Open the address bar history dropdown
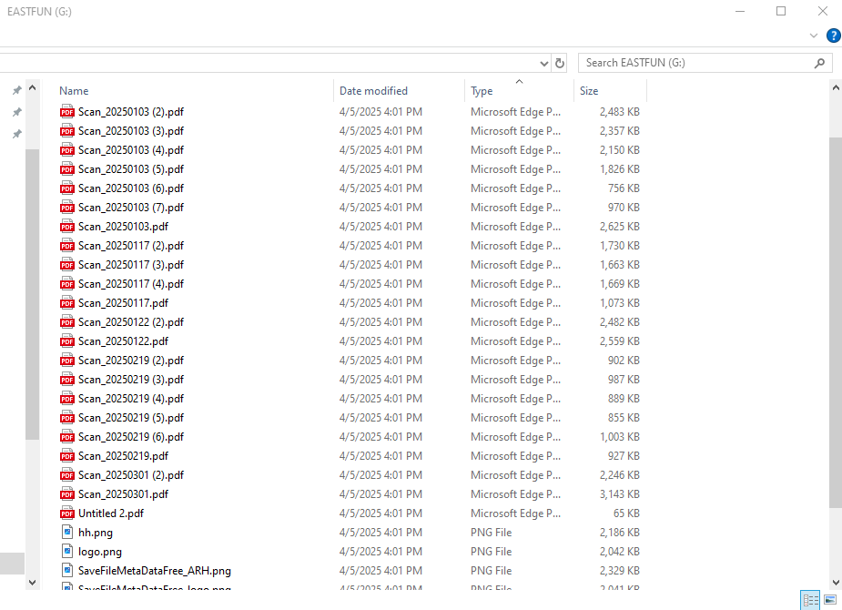The image size is (842, 610). tap(544, 62)
